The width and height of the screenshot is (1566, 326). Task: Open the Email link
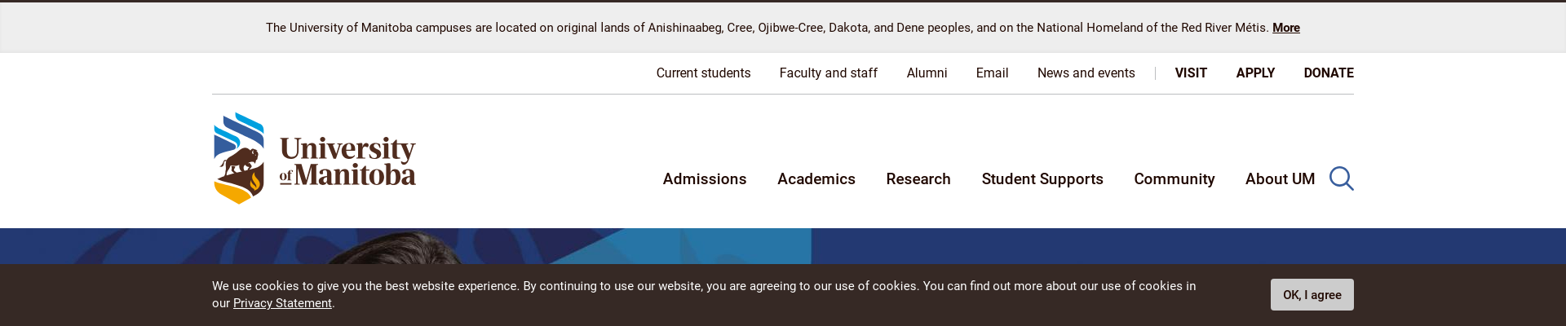tap(992, 73)
